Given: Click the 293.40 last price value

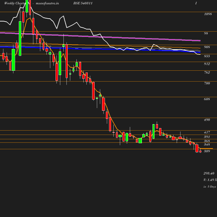Looking at the screenshot, I should (x=209, y=173).
